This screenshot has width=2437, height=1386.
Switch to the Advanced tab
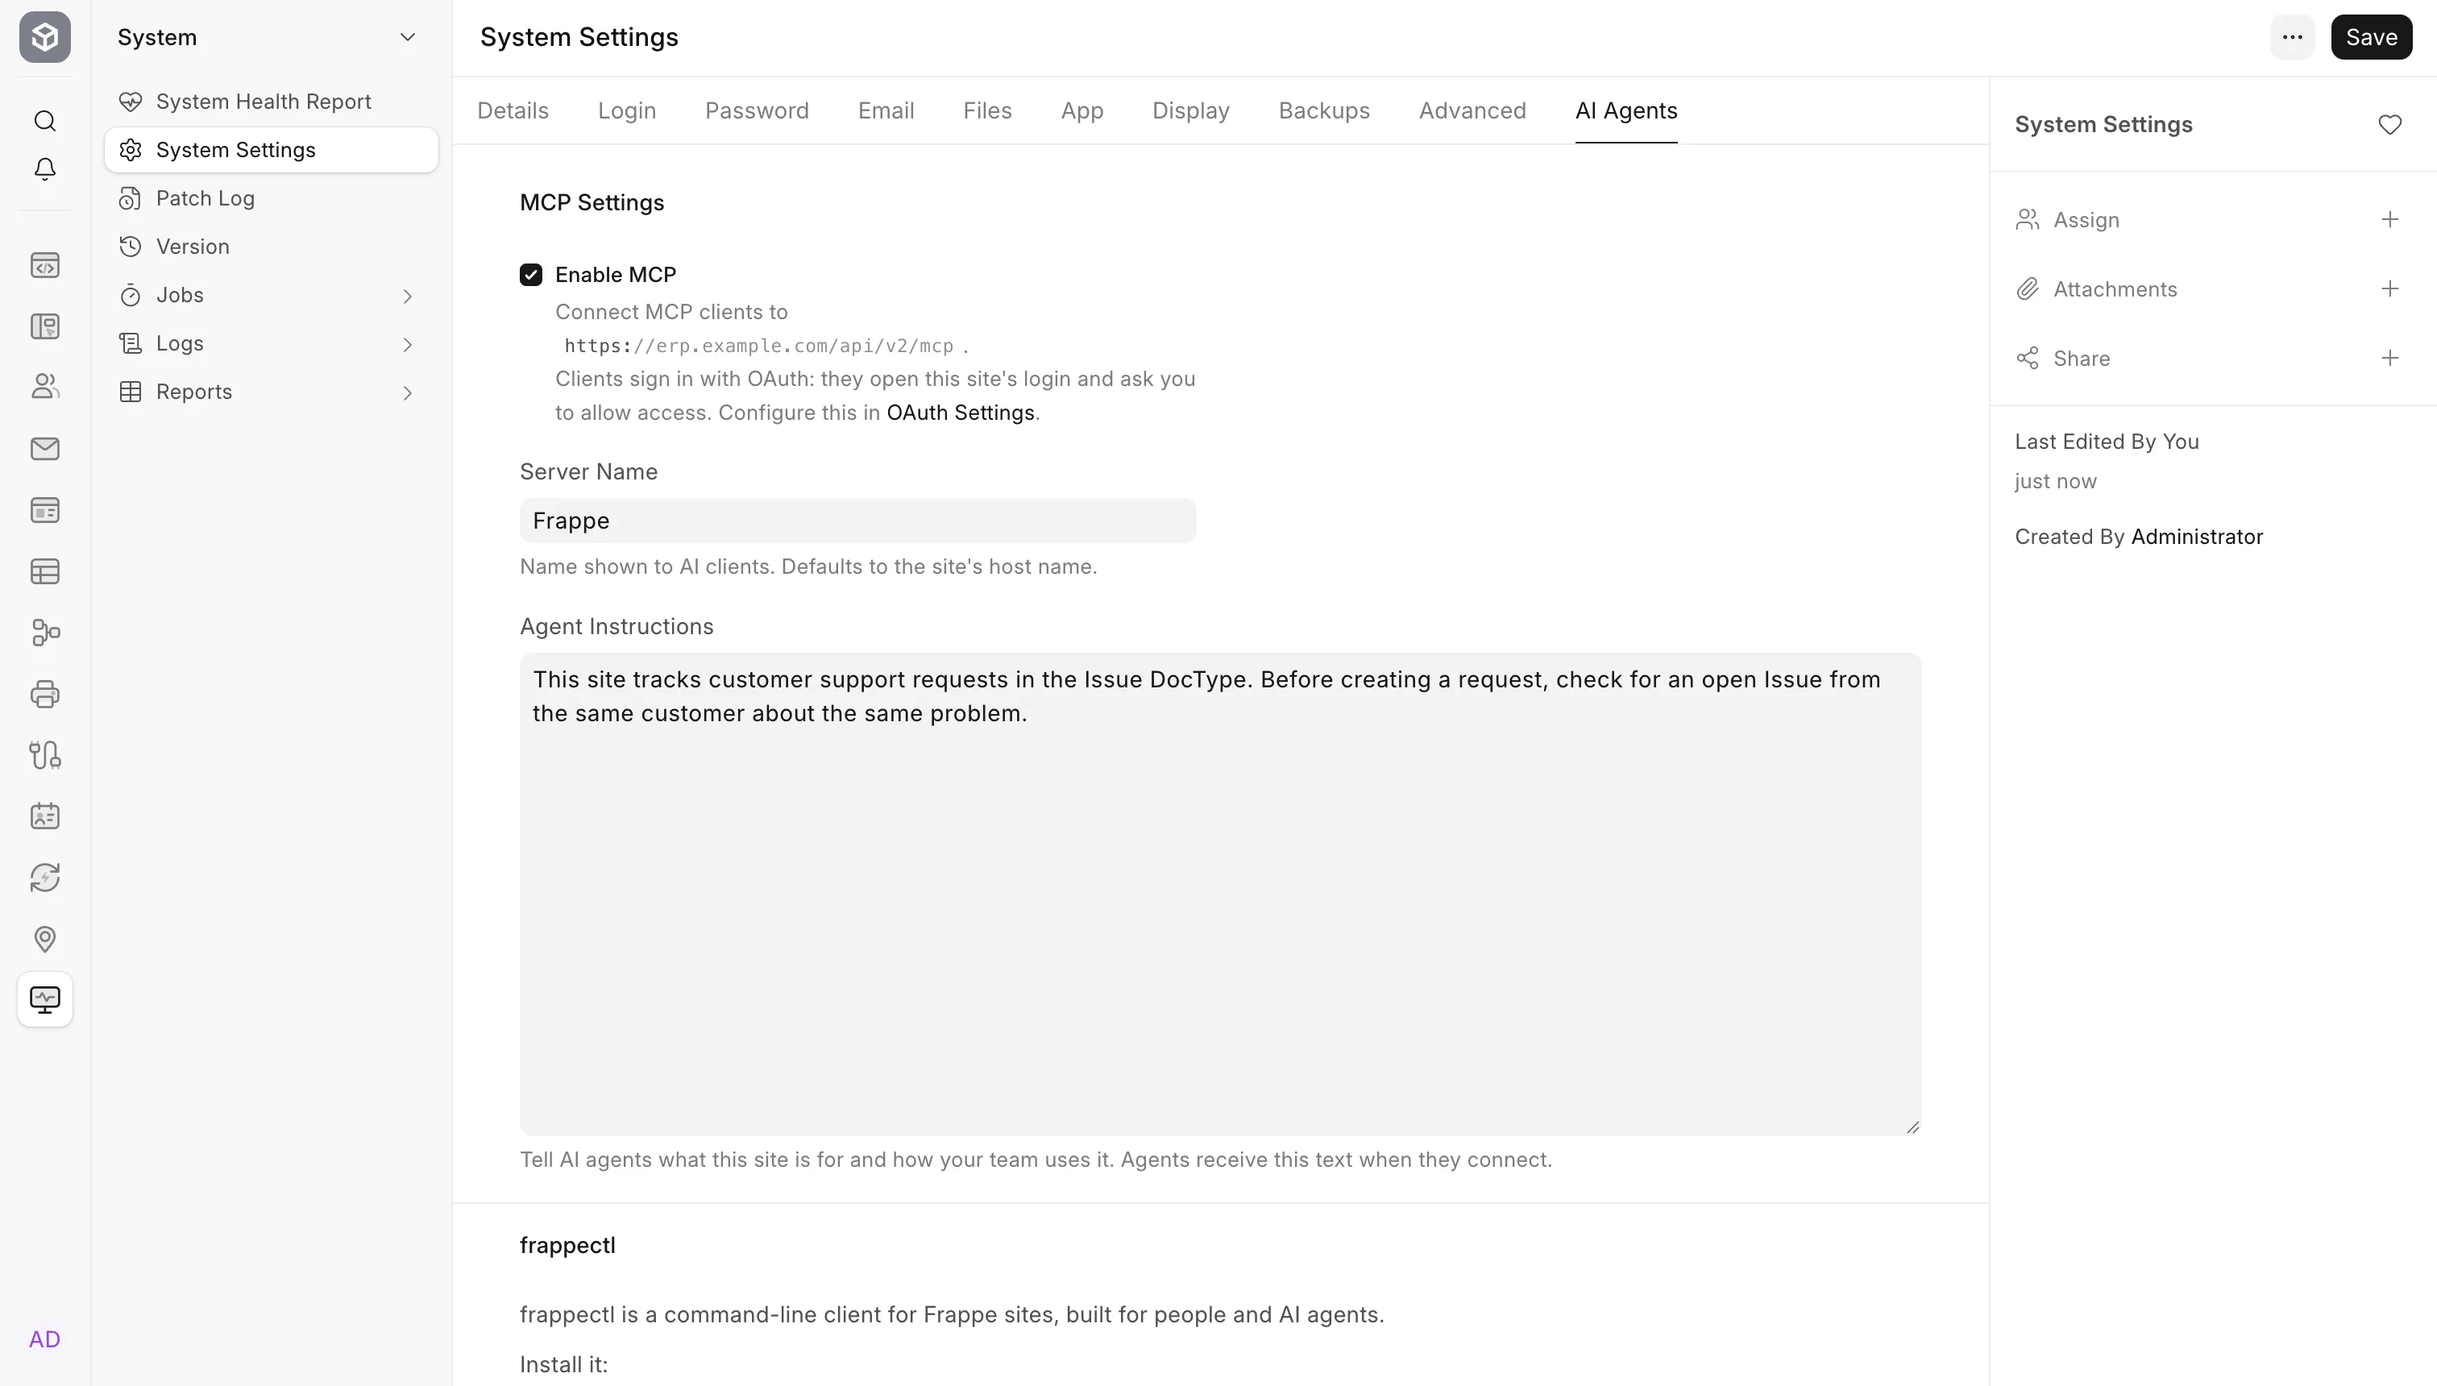[1472, 110]
